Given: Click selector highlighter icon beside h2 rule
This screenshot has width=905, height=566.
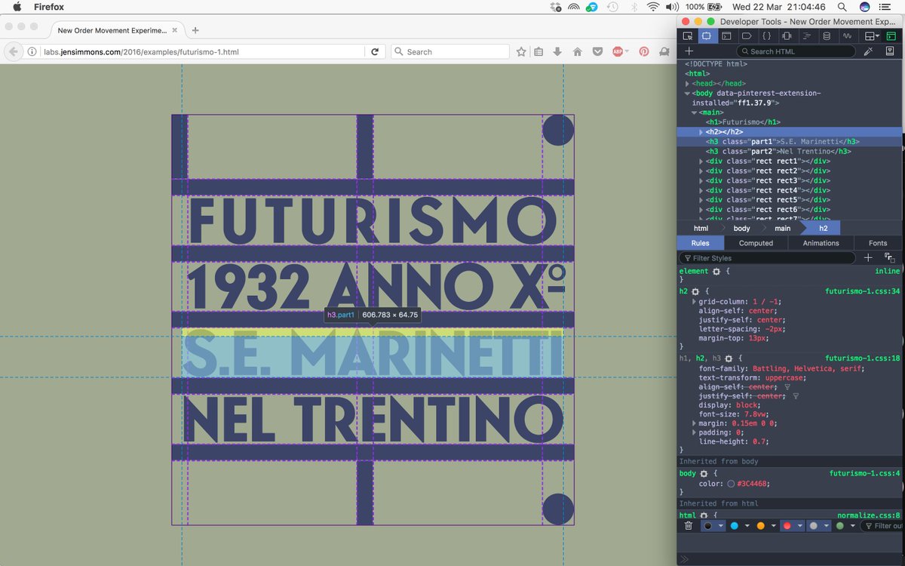Looking at the screenshot, I should point(695,291).
